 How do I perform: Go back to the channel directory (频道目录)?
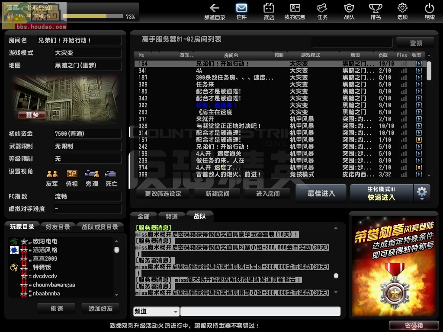[215, 12]
